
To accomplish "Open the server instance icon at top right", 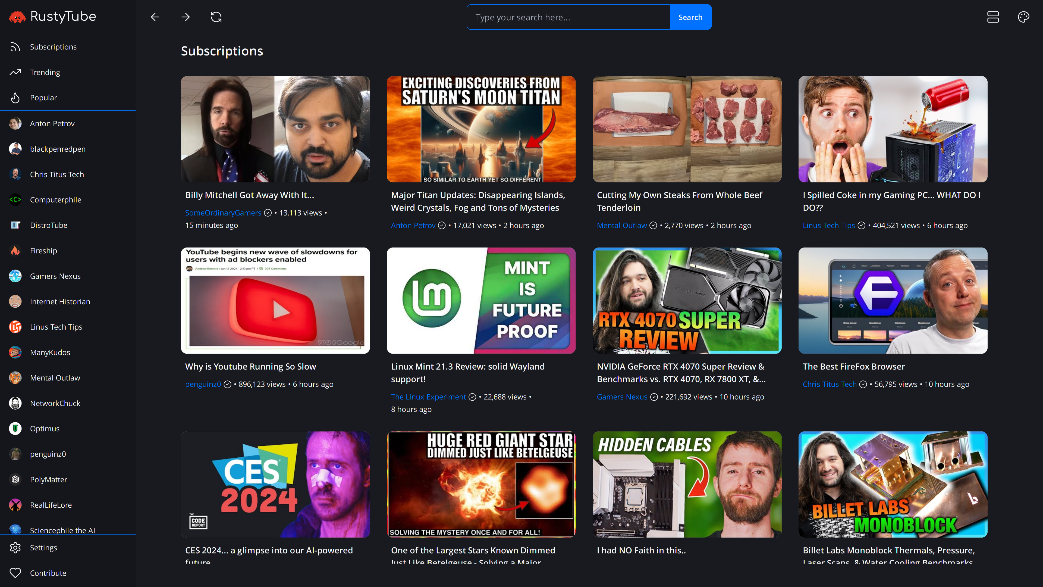I will click(x=993, y=17).
